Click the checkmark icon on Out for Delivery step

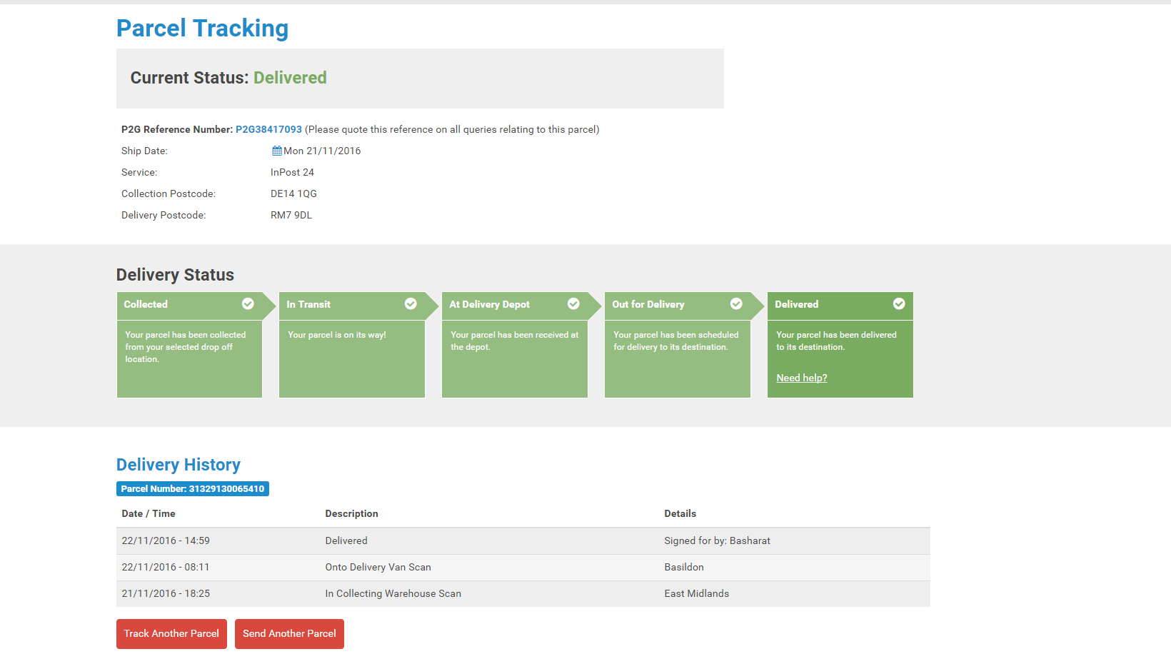736,303
